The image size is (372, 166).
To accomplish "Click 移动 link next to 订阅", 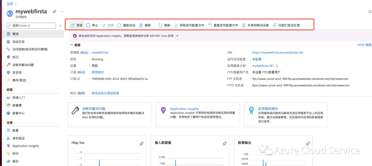I will 81,72.
